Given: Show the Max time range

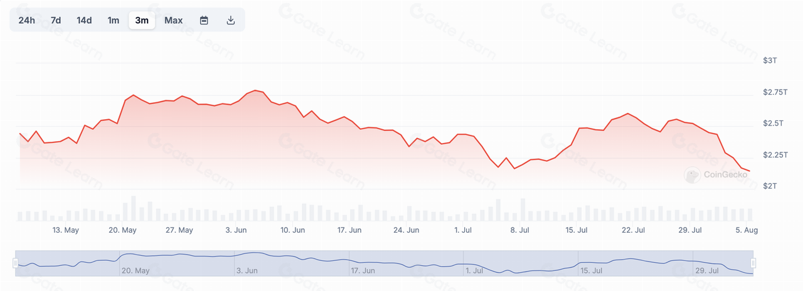Looking at the screenshot, I should point(174,20).
